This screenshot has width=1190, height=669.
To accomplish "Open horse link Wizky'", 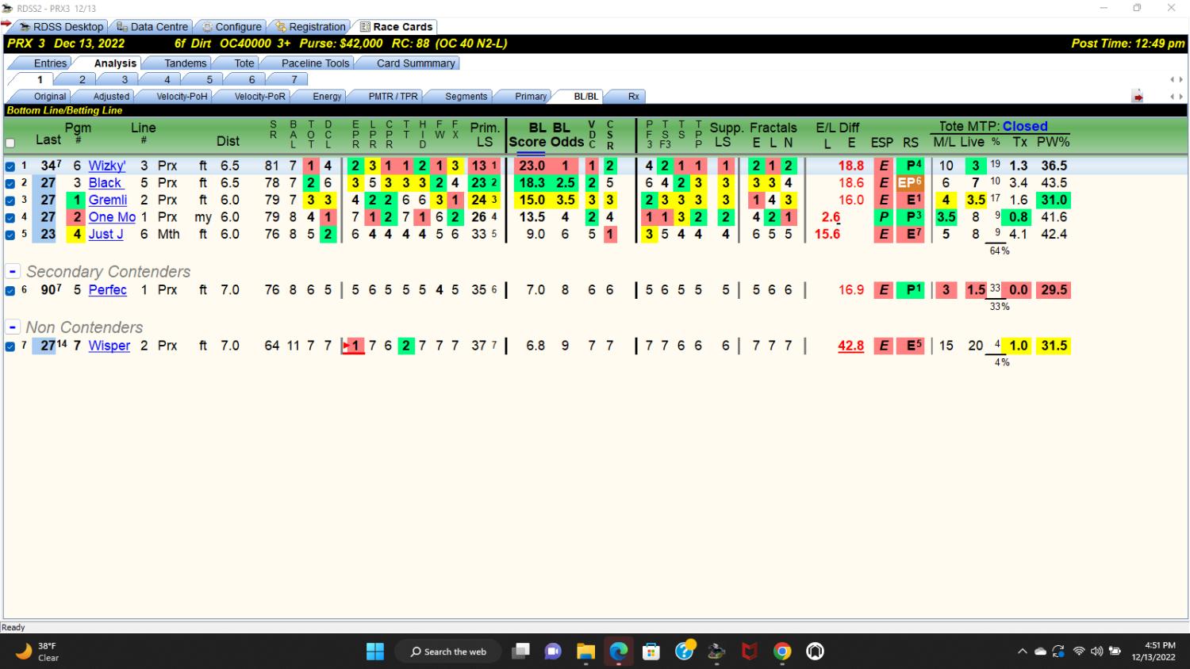I will click(x=107, y=166).
